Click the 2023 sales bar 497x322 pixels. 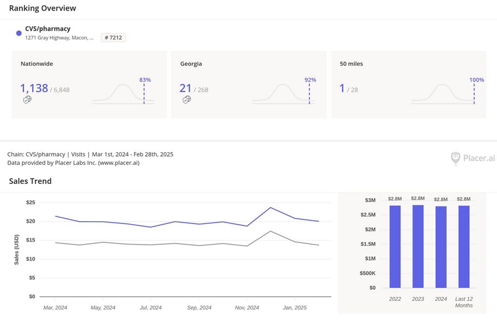418,246
